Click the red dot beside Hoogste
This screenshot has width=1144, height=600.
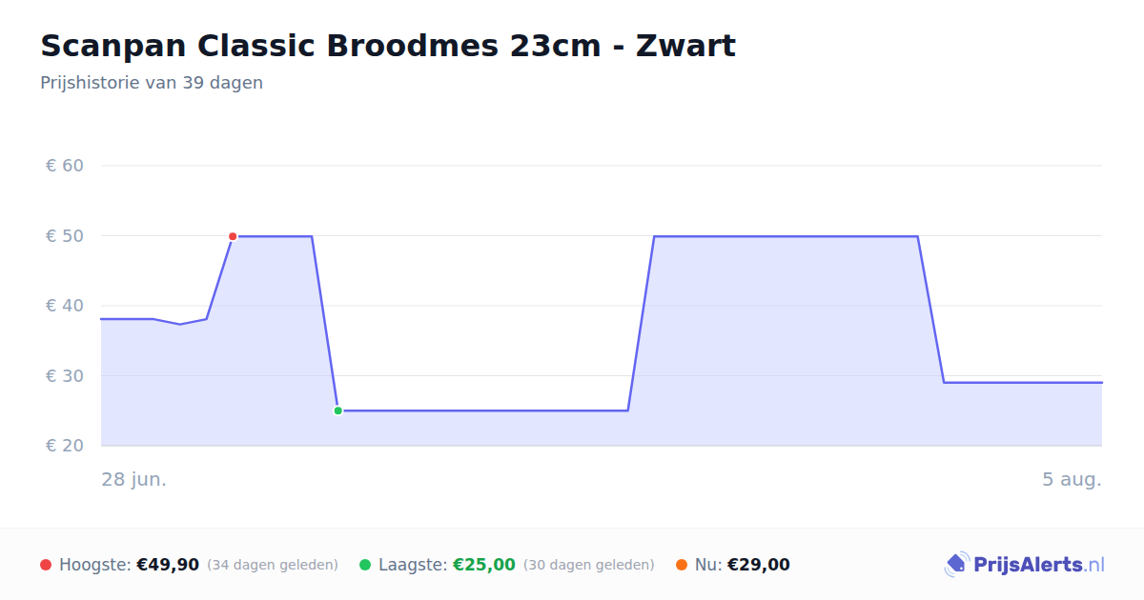click(46, 565)
